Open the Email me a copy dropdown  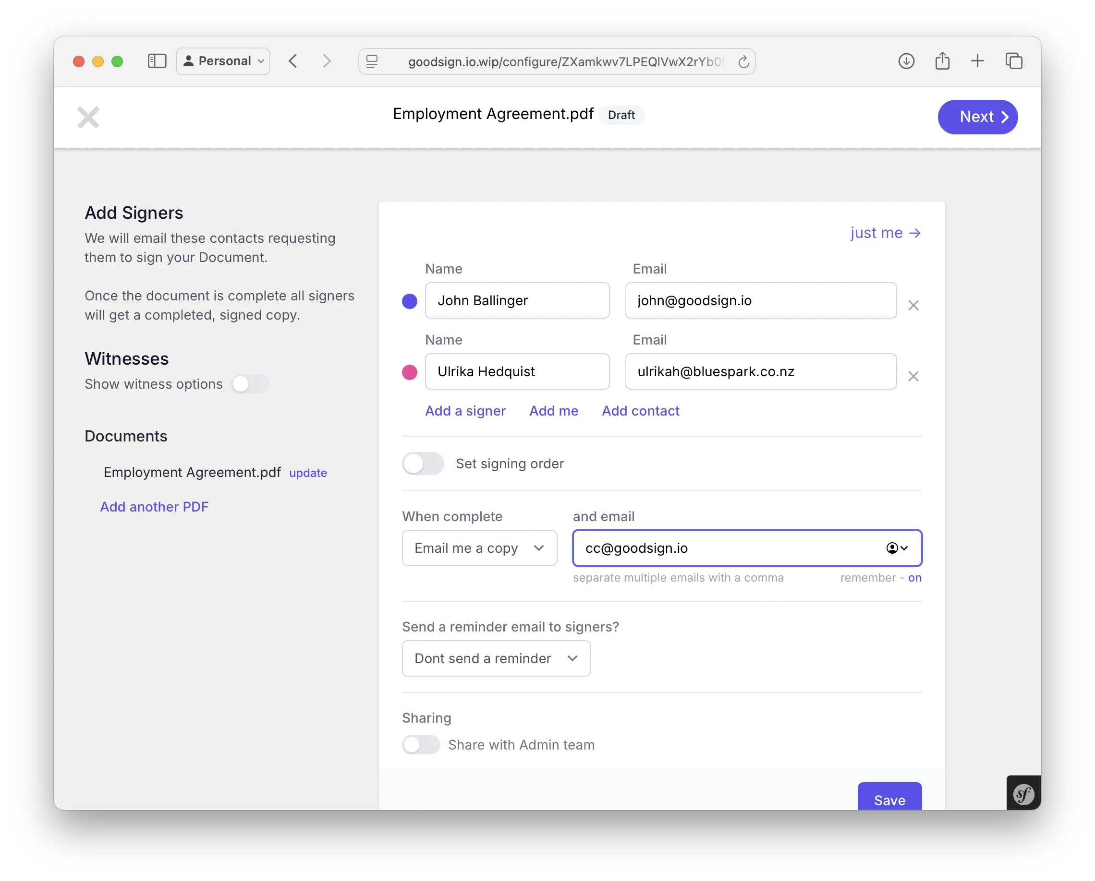click(479, 548)
